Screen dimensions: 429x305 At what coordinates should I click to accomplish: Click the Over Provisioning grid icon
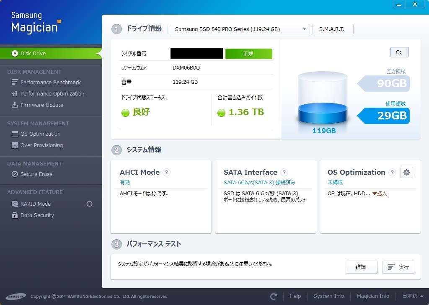pos(15,145)
